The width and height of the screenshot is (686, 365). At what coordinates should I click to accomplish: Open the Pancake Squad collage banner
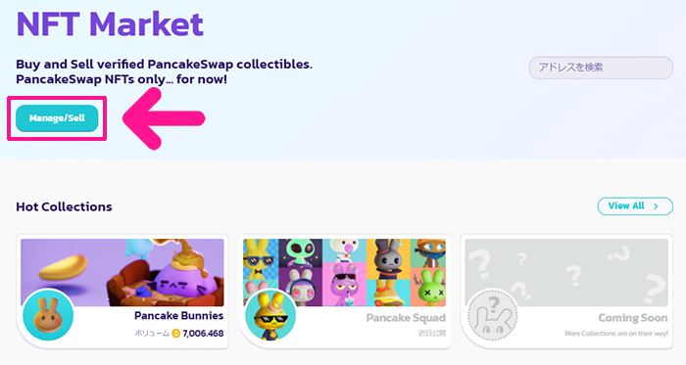click(x=345, y=272)
